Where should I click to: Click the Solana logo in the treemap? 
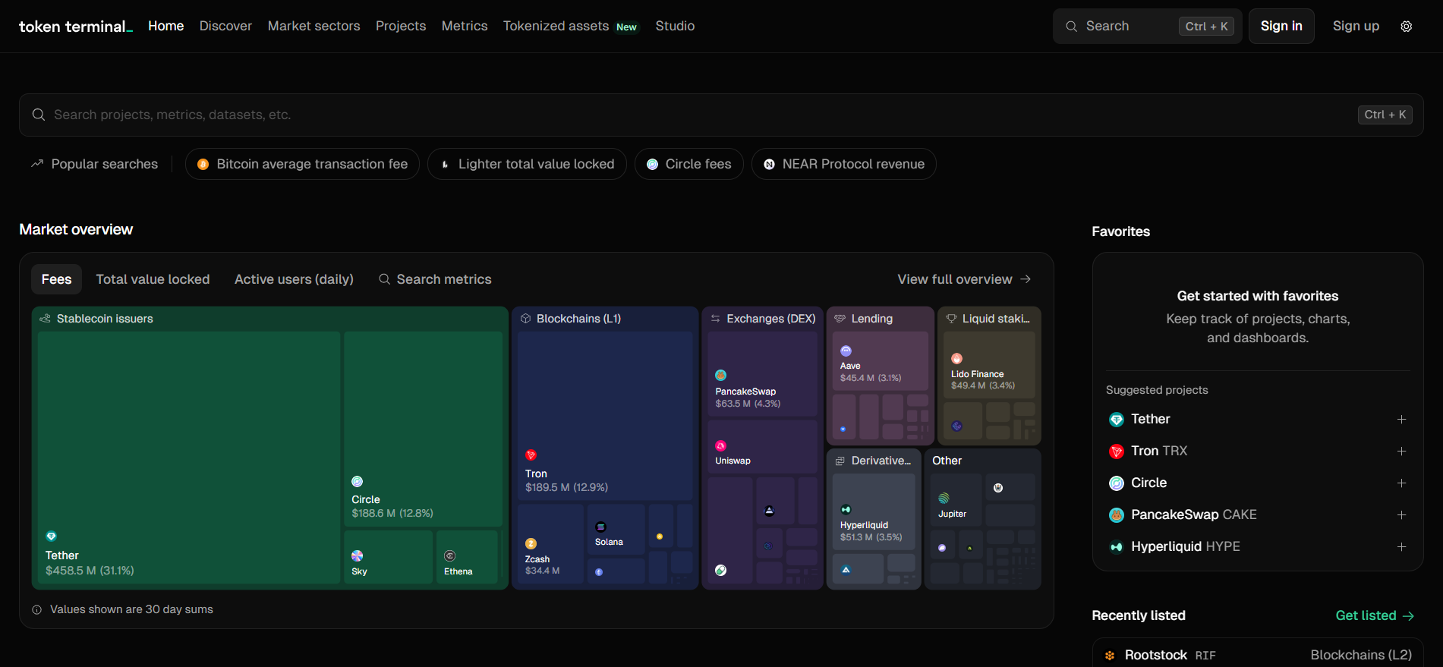tap(601, 527)
